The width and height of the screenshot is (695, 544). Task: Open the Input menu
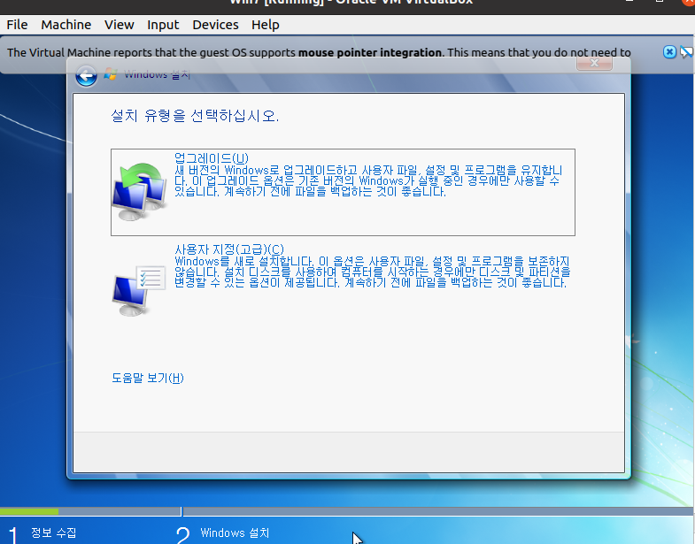coord(163,25)
